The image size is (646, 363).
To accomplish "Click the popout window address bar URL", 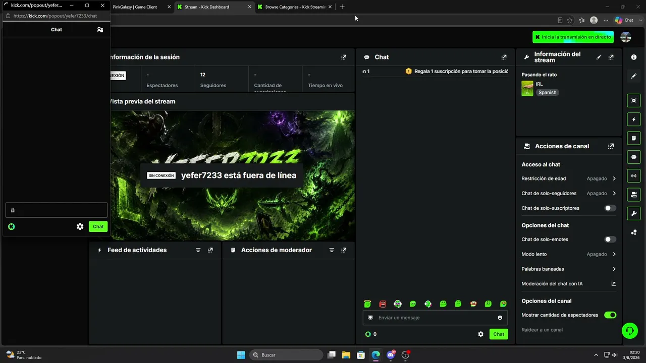I will click(55, 16).
